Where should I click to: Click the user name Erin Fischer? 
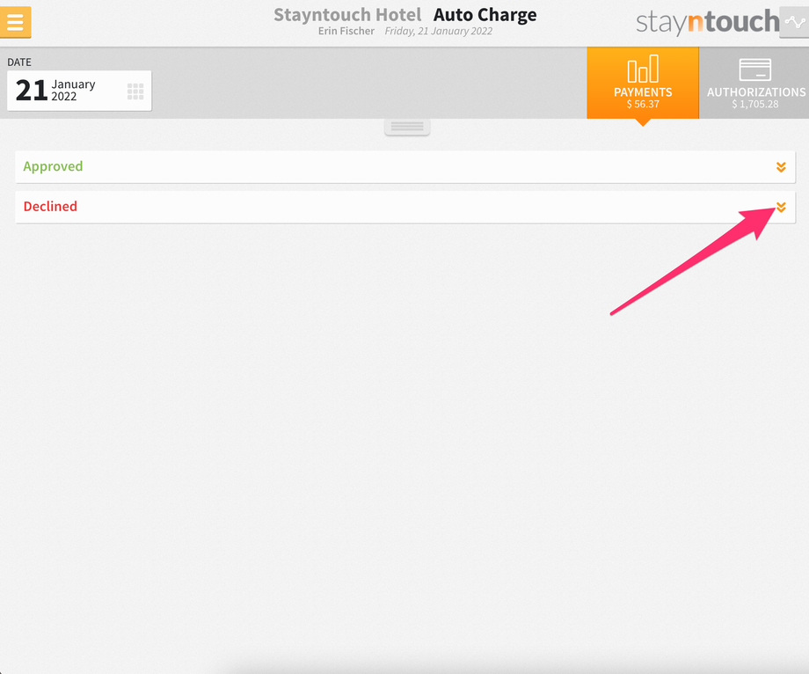pyautogui.click(x=346, y=31)
